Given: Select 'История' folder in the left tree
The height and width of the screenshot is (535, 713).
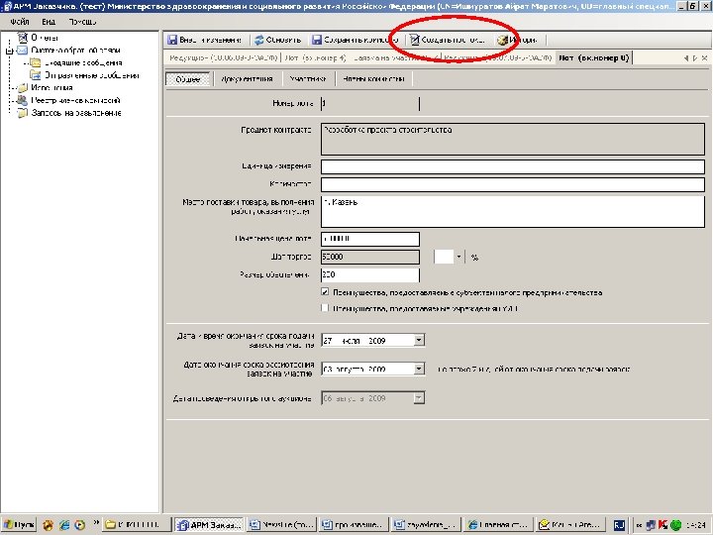Looking at the screenshot, I should pos(45,88).
